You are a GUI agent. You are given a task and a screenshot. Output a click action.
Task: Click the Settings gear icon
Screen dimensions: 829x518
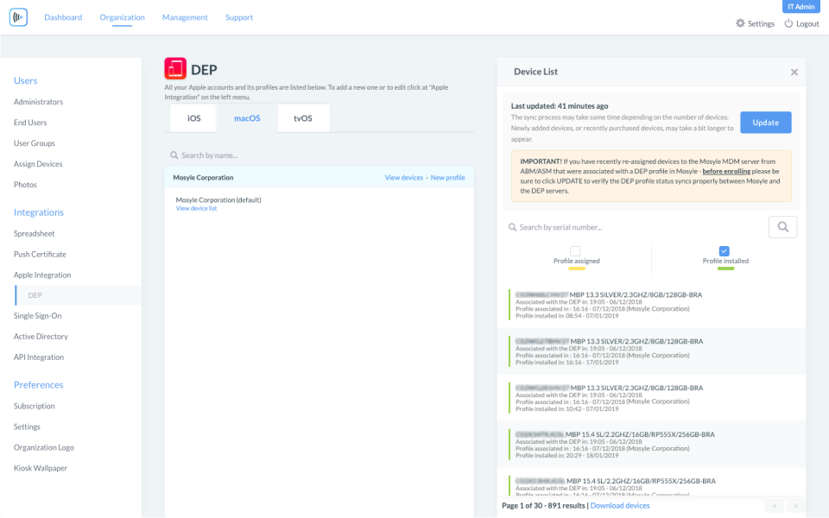pyautogui.click(x=740, y=23)
